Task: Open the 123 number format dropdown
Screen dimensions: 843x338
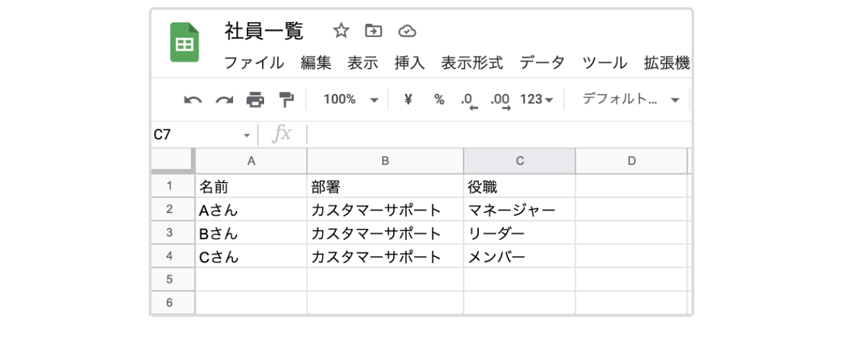Action: click(x=536, y=100)
